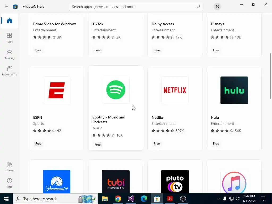
Task: Click the Microsoft Store logo icon
Action: (15, 7)
